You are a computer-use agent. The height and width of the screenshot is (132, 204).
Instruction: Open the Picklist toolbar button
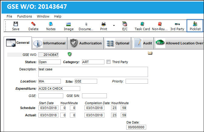click(x=195, y=26)
